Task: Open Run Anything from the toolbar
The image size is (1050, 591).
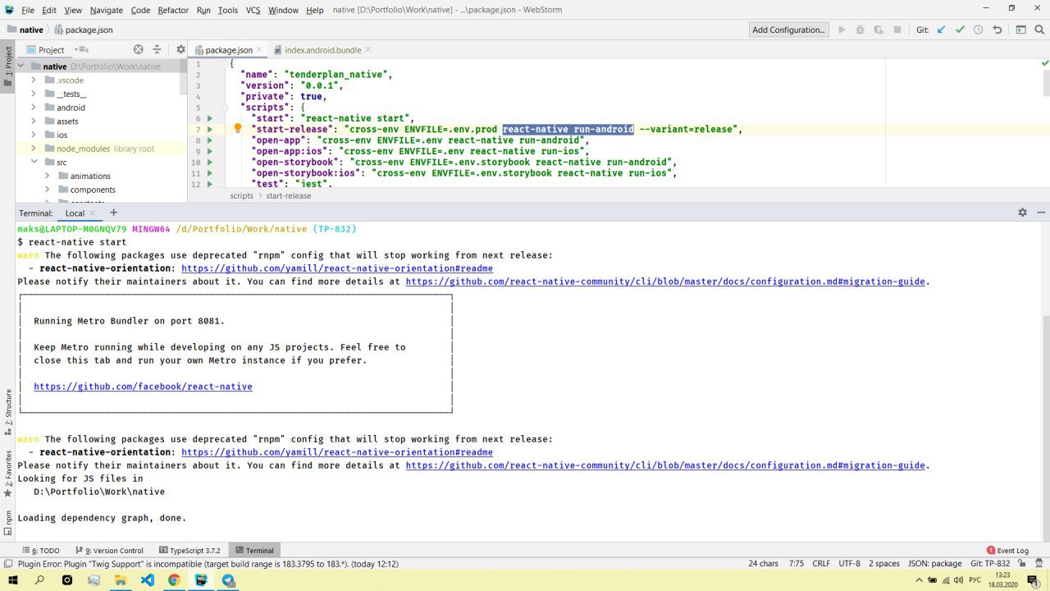Action: tap(1020, 30)
